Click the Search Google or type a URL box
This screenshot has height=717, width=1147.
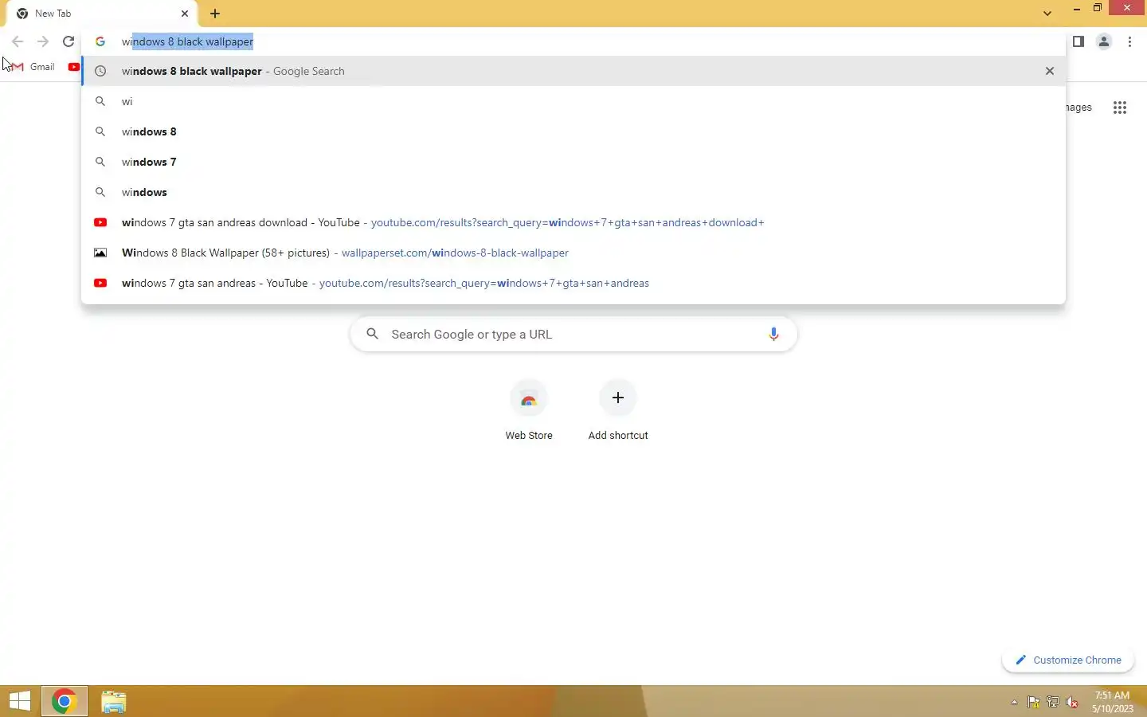coord(573,335)
